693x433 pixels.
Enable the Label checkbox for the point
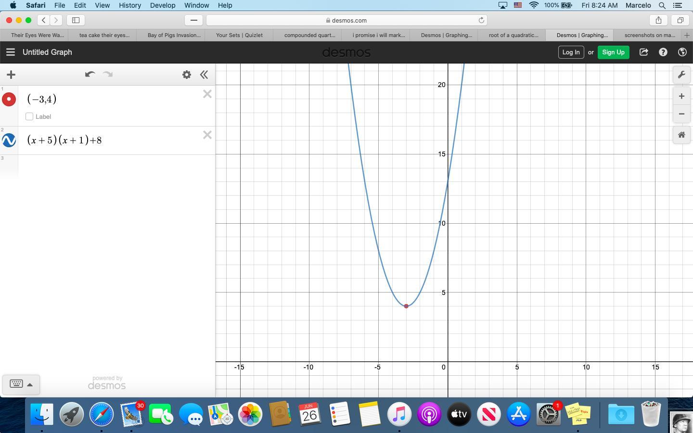(x=29, y=116)
